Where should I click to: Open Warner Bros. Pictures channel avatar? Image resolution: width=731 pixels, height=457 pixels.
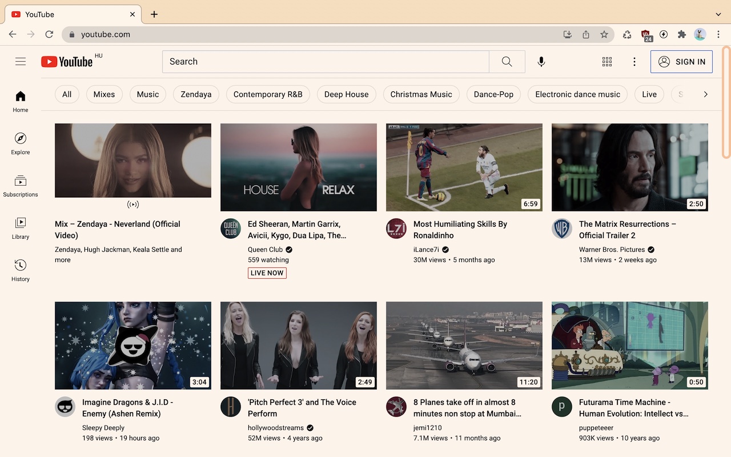[562, 228]
